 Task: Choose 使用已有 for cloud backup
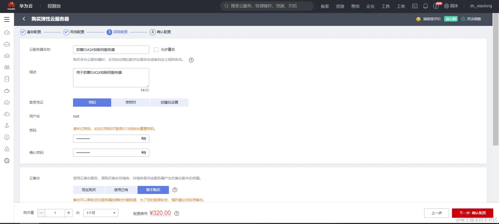pos(121,190)
